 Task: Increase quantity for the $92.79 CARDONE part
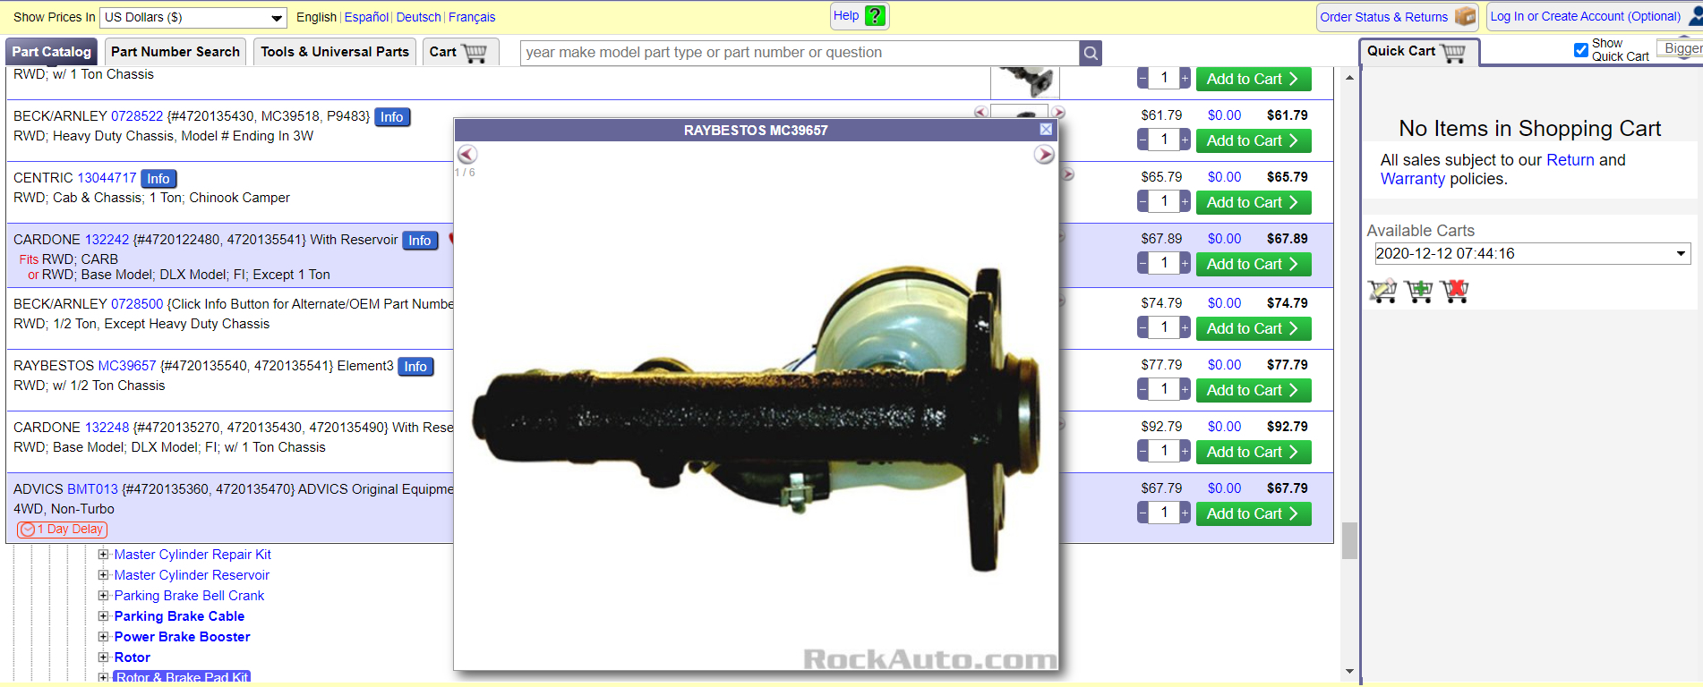click(x=1185, y=452)
